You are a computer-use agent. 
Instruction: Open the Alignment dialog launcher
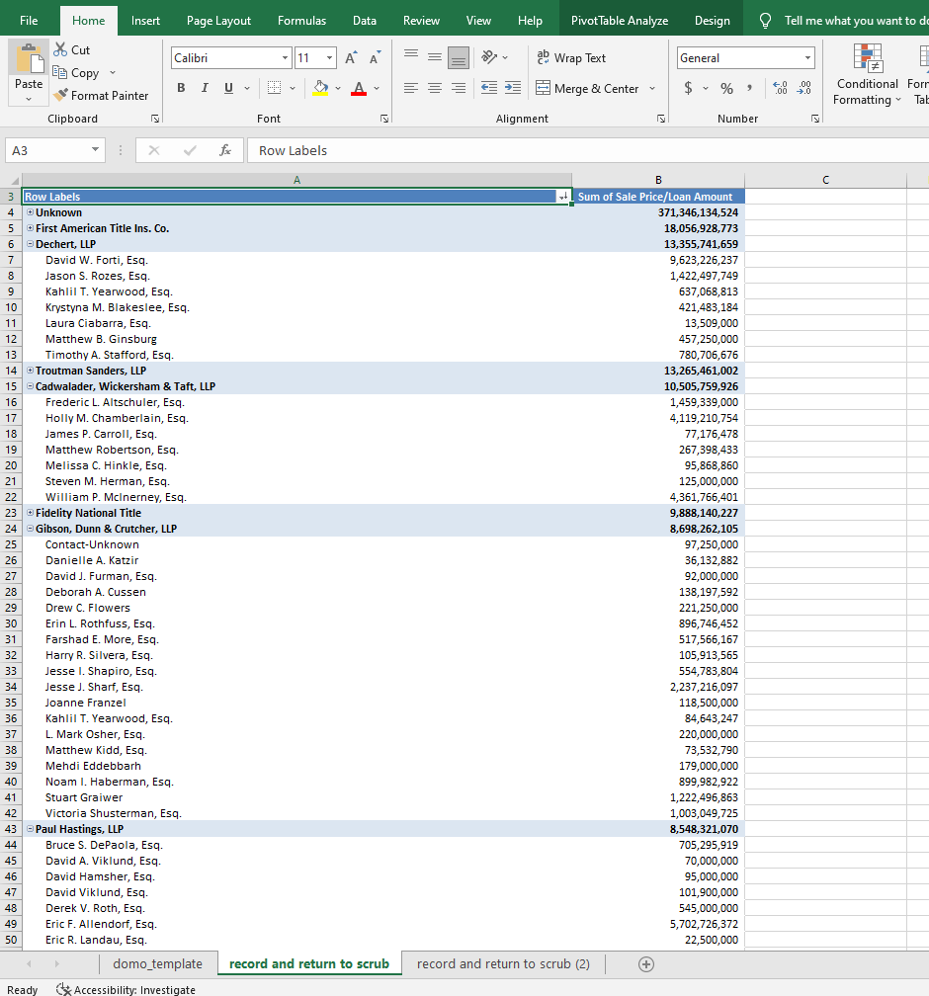(661, 119)
